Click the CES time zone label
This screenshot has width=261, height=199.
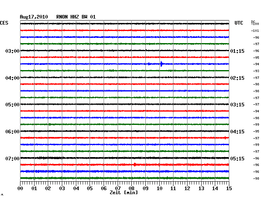click(x=4, y=23)
